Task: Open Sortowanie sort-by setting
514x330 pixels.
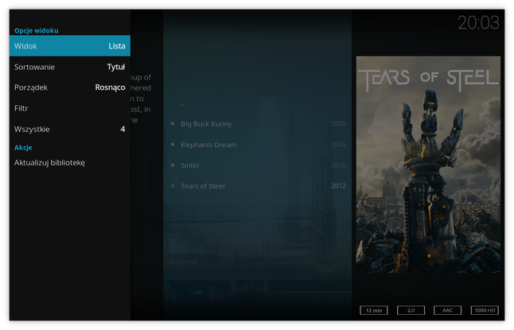Action: 70,67
